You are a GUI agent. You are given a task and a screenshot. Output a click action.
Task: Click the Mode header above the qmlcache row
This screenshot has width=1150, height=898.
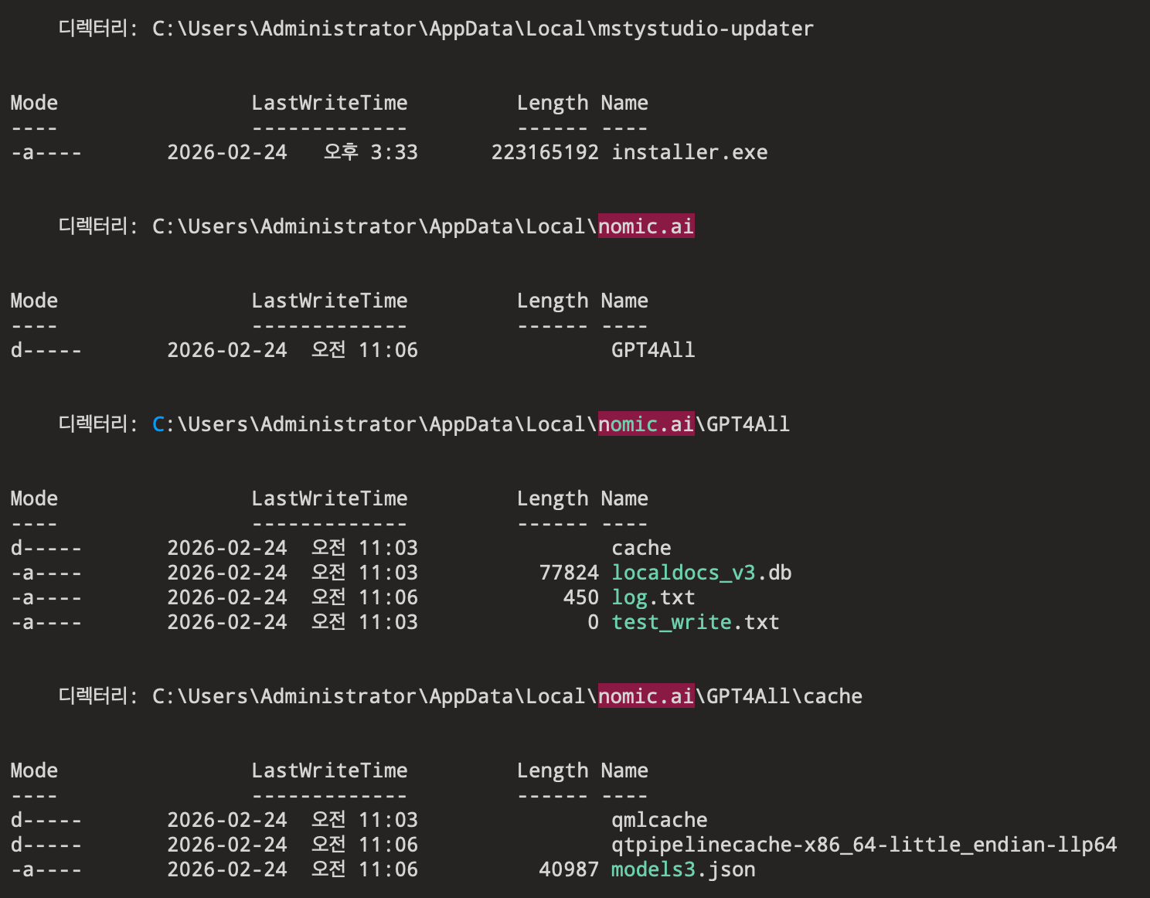(x=34, y=770)
